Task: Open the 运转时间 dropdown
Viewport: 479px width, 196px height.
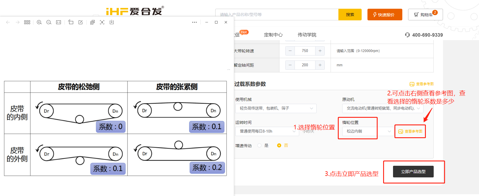Action: coord(267,131)
